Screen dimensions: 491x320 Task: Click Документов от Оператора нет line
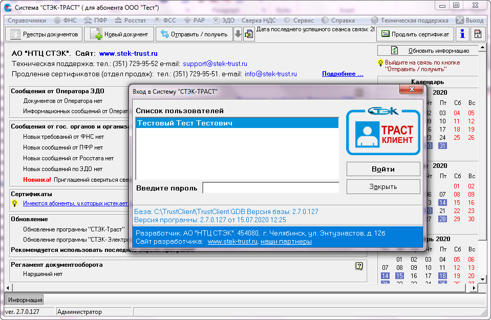[62, 101]
